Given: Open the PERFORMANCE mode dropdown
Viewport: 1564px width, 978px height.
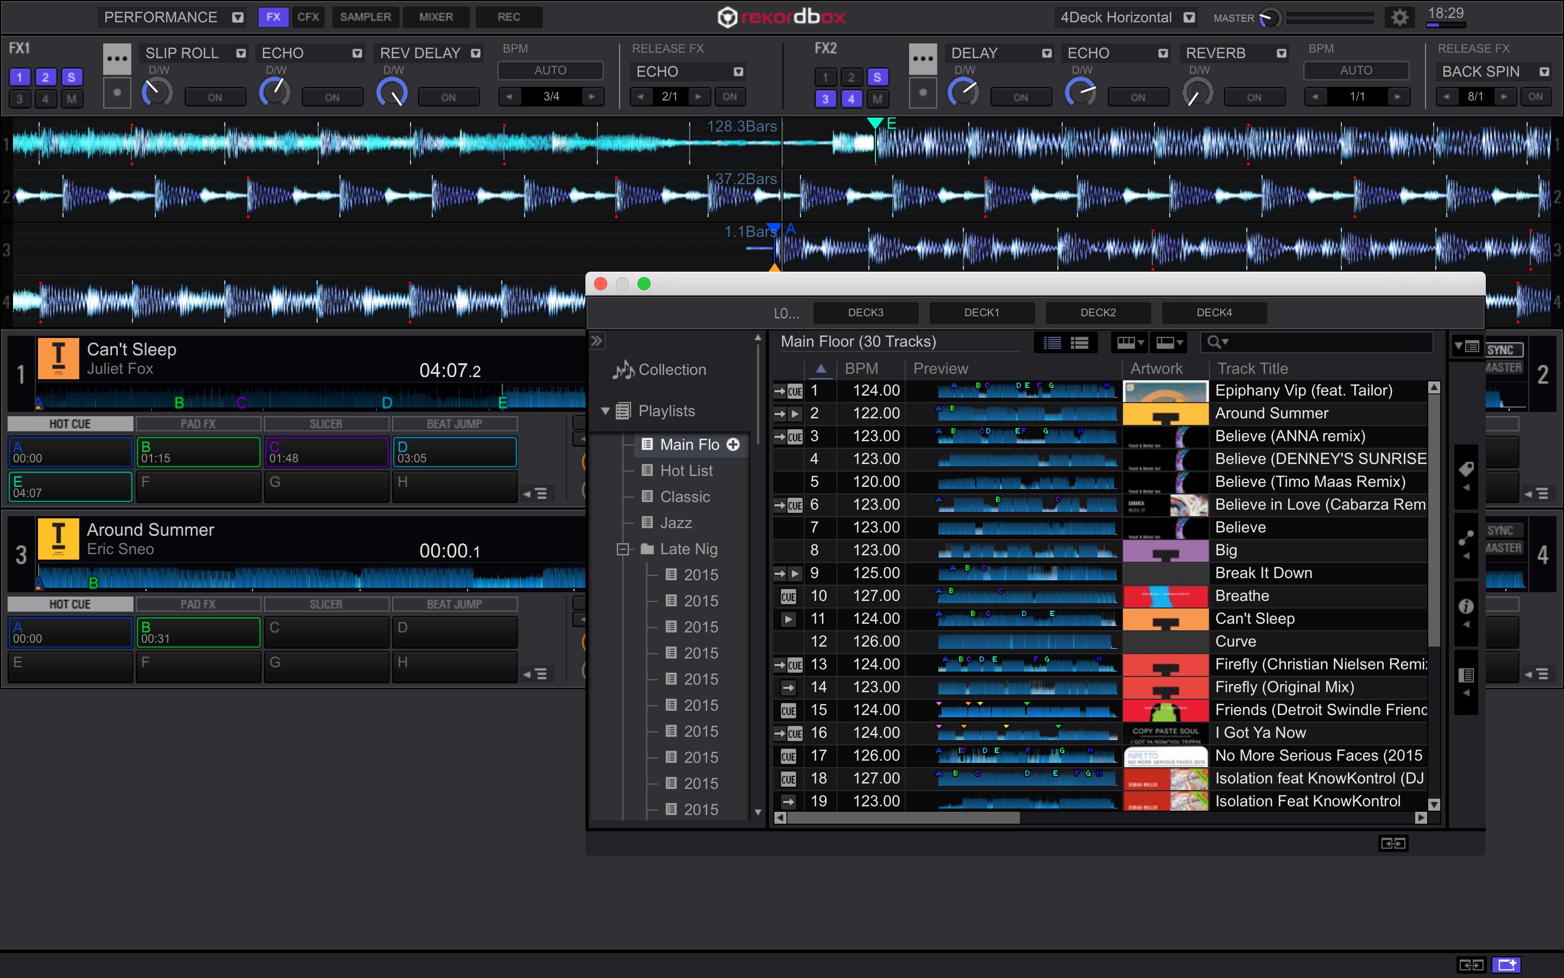Looking at the screenshot, I should coord(238,17).
